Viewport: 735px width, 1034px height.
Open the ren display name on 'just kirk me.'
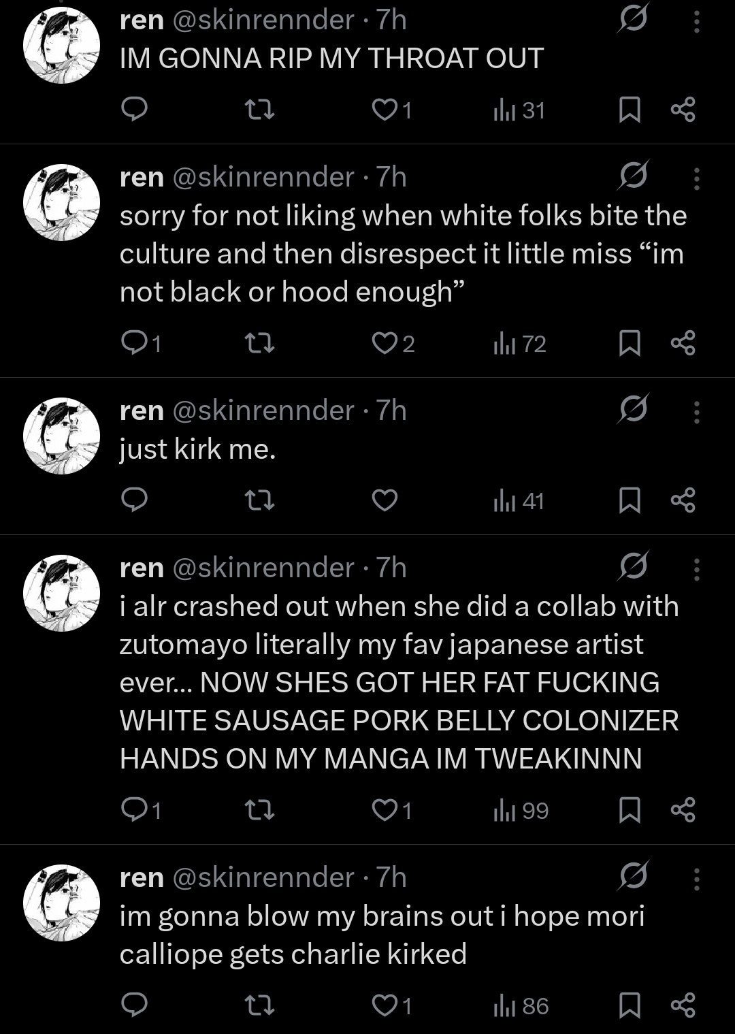click(x=142, y=410)
